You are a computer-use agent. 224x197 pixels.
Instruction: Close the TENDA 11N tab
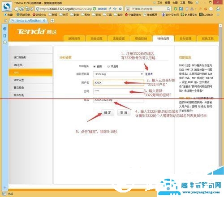[44, 21]
